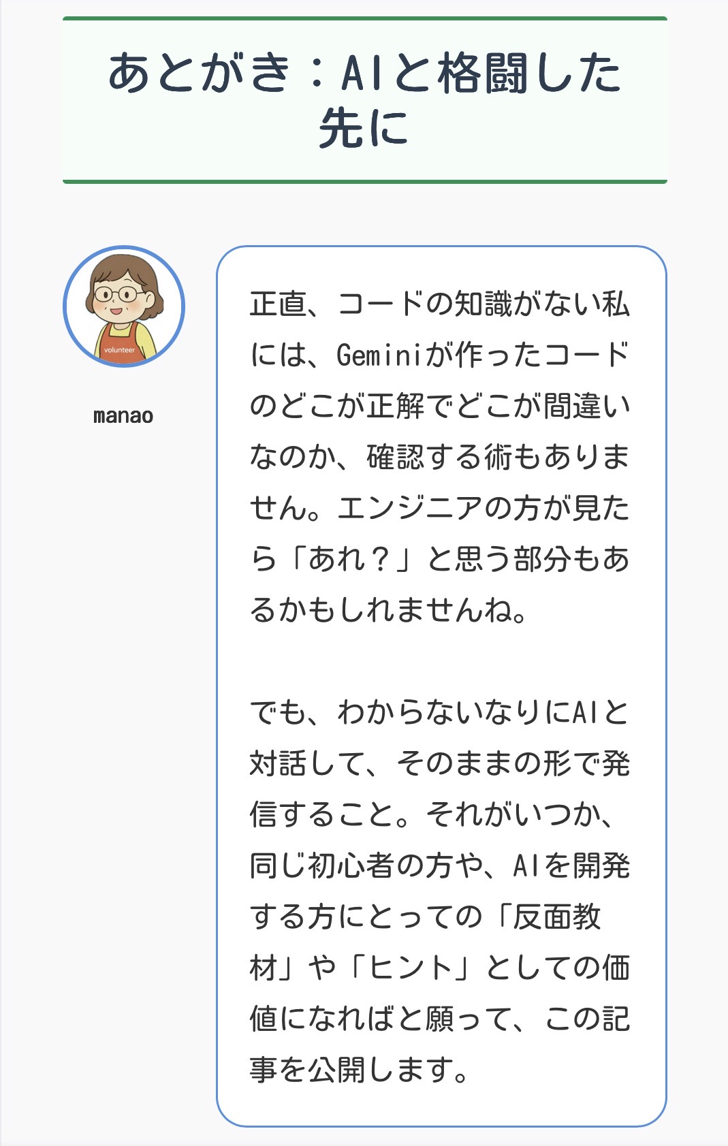Click the volunteer label on the avatar apron
The image size is (728, 1146).
119,350
